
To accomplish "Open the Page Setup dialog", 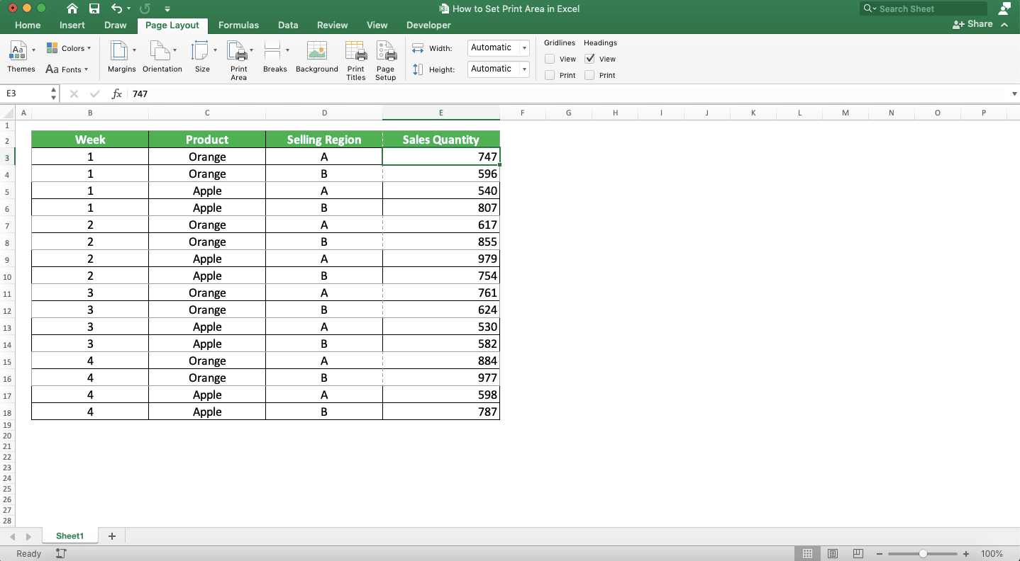I will coord(386,60).
